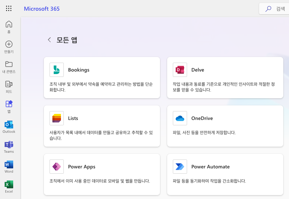This screenshot has height=199, width=289.
Task: Open the OneDrive app name
Action: 202,118
